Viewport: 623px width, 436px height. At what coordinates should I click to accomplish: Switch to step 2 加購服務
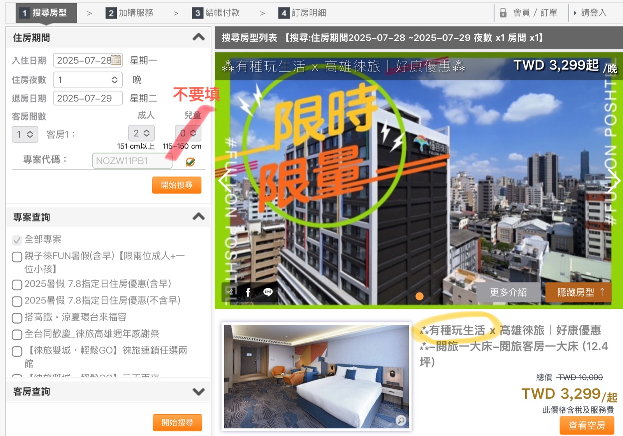coord(130,13)
